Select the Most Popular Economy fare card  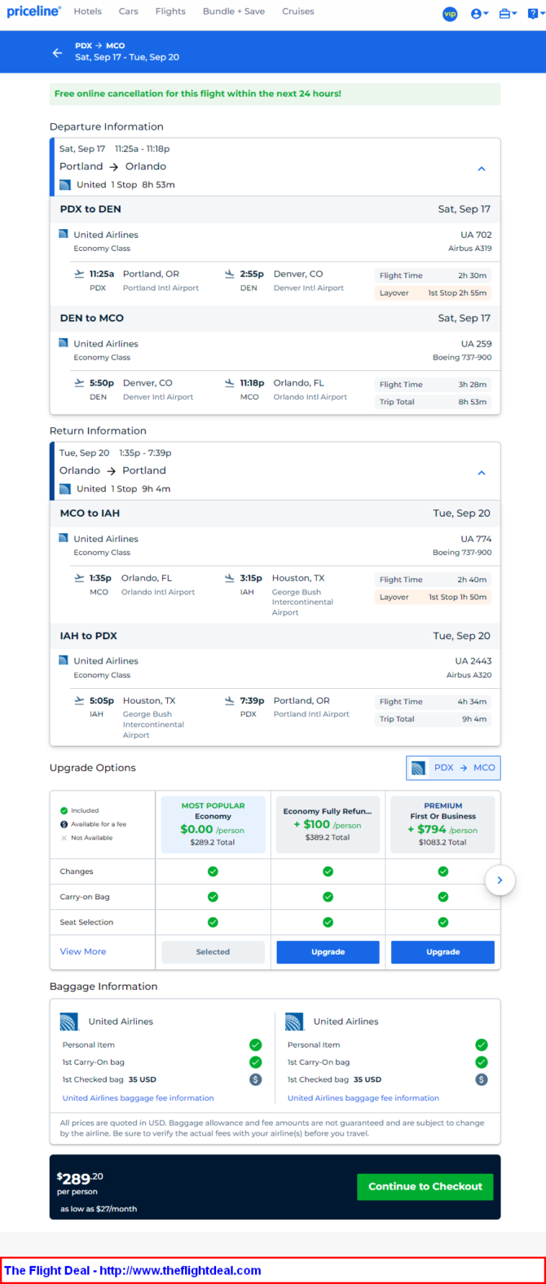pos(213,824)
